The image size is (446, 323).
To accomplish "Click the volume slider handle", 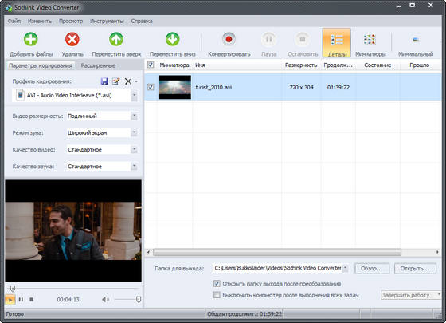I will (x=139, y=300).
